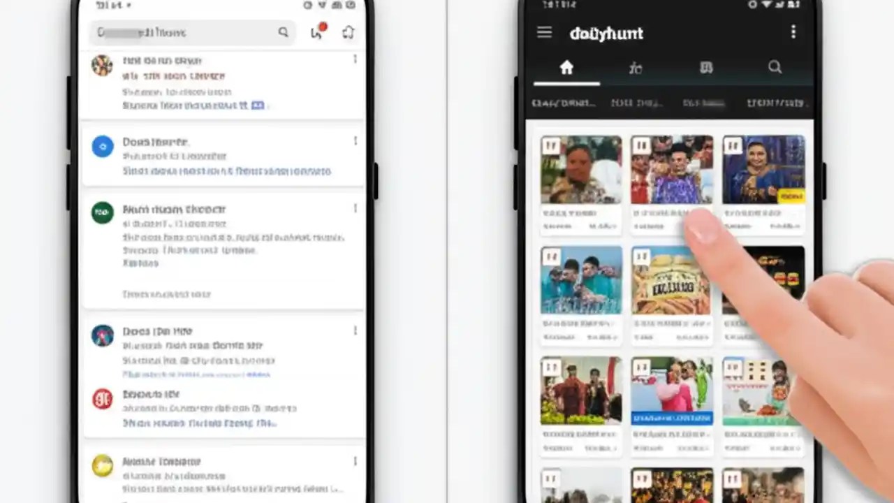Open the three-dot menu on the second news story
The width and height of the screenshot is (894, 503).
pos(355,141)
